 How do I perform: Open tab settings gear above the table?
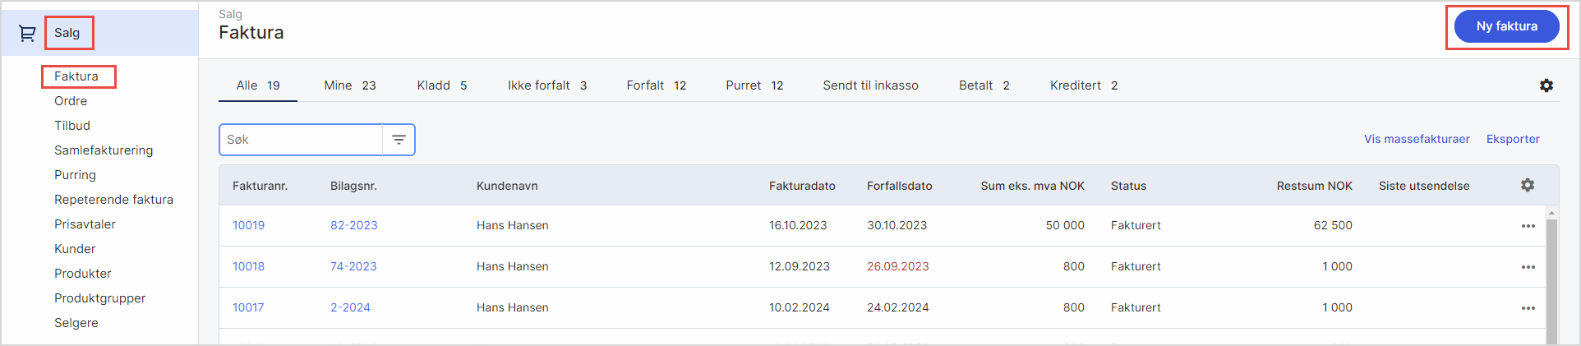1546,85
